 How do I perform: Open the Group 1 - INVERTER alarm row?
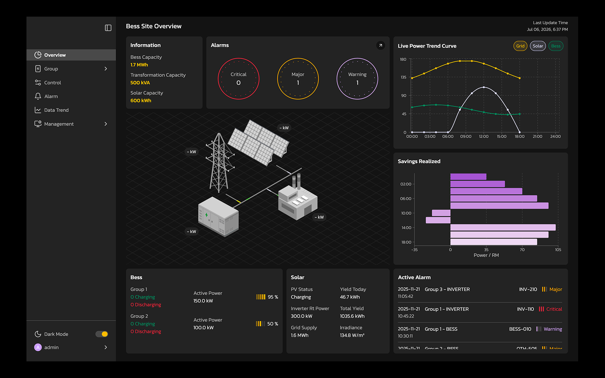480,313
